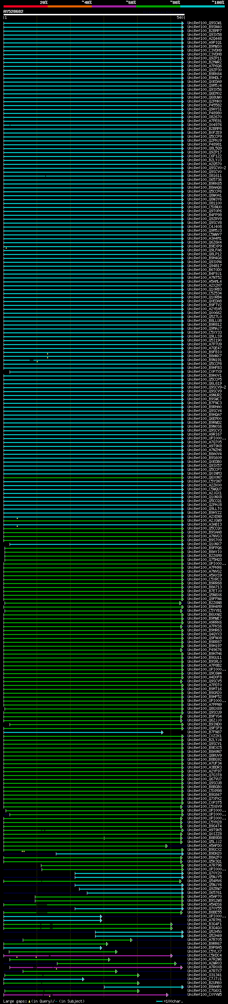Select the UniRef100_Q9ZP11 label
The width and height of the screenshot is (228, 1004).
204,58
